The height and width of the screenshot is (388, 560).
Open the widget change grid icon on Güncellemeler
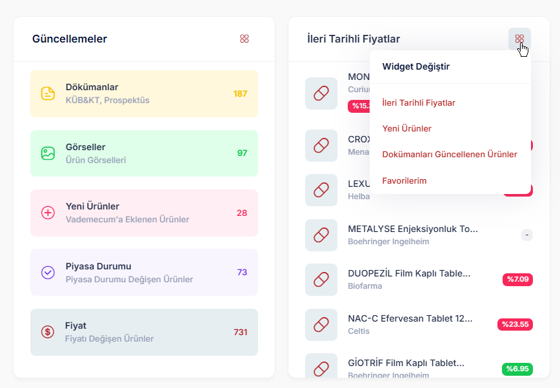[245, 38]
